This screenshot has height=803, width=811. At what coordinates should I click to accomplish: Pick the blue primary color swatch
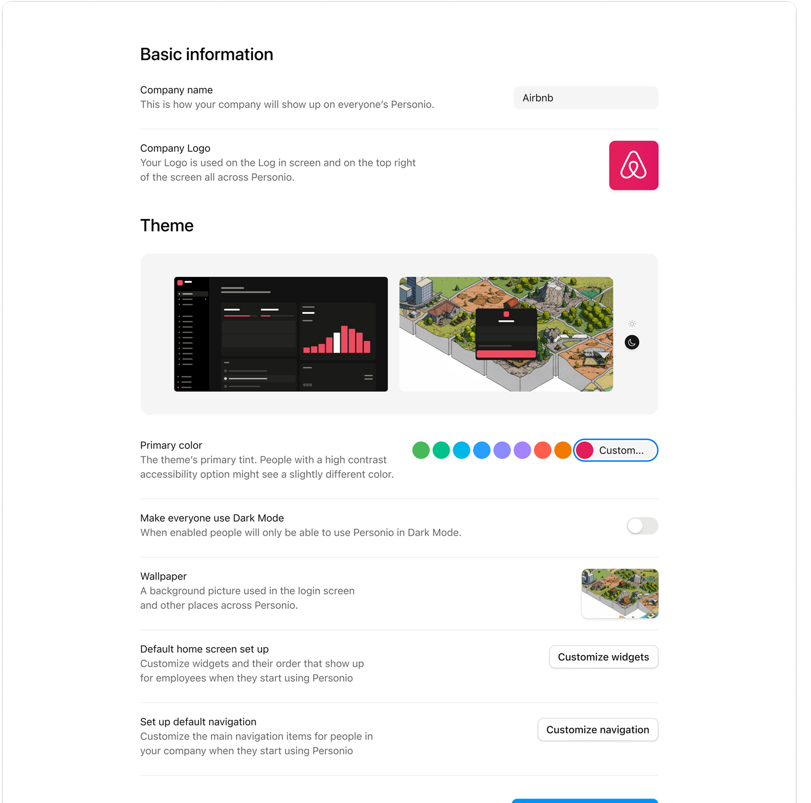click(482, 450)
